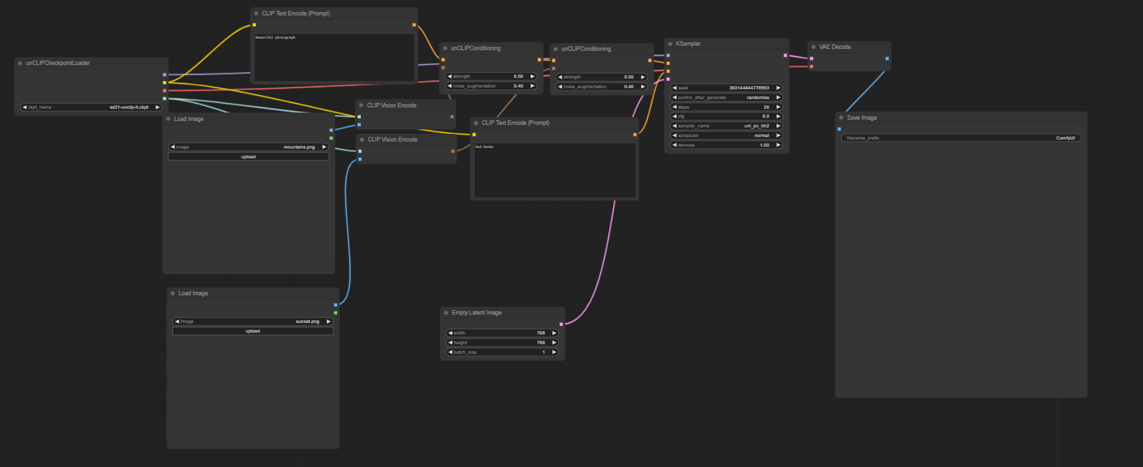Viewport: 1143px width, 467px height.
Task: Click the blue IMAGE output port on VAE Decode
Action: click(887, 59)
